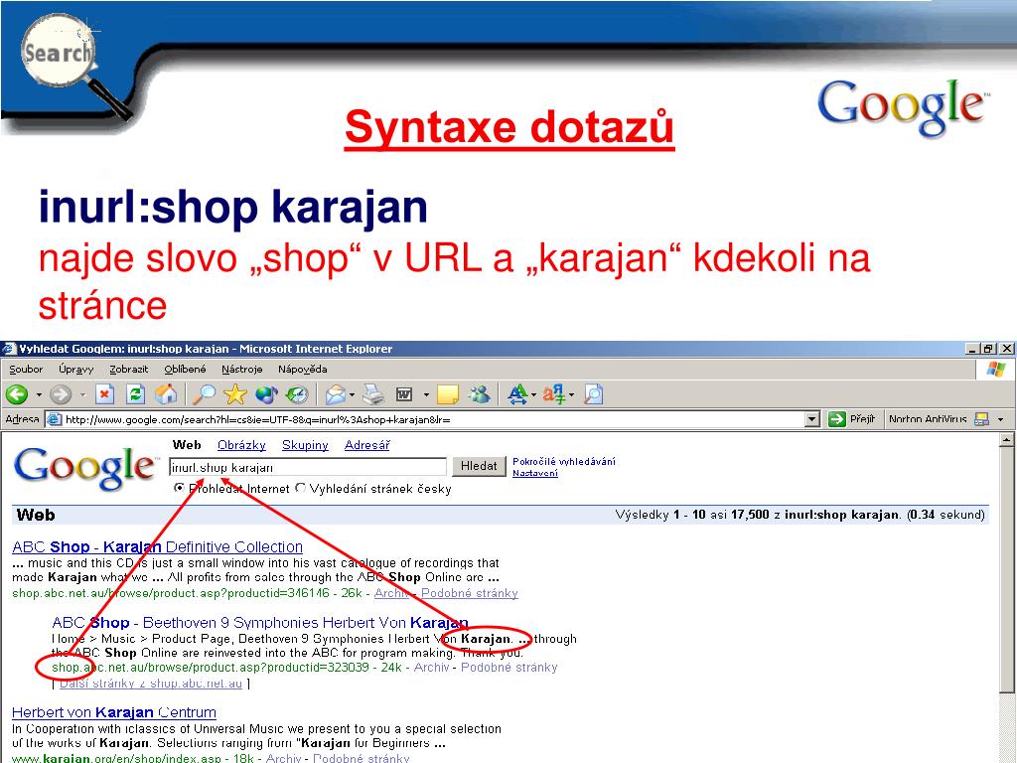Open the Soubor menu

tap(26, 370)
